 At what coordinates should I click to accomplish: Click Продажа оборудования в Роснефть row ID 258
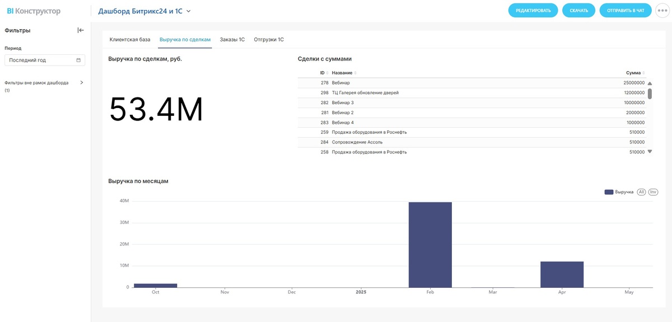472,152
